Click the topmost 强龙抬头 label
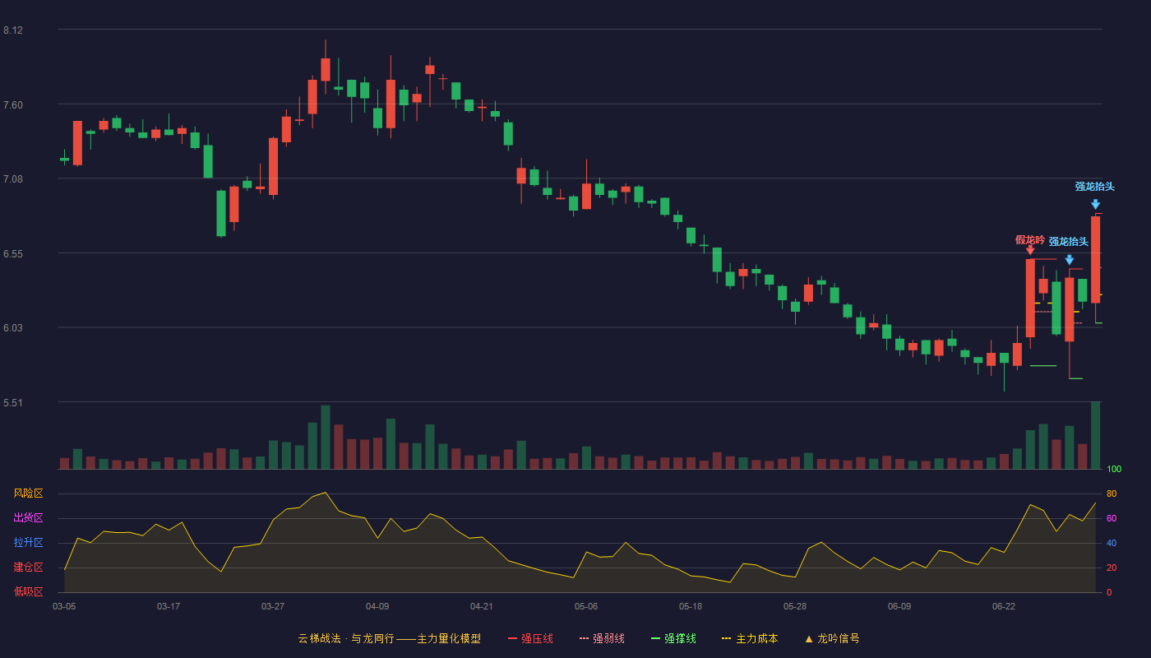The height and width of the screenshot is (658, 1151). pyautogui.click(x=1095, y=187)
